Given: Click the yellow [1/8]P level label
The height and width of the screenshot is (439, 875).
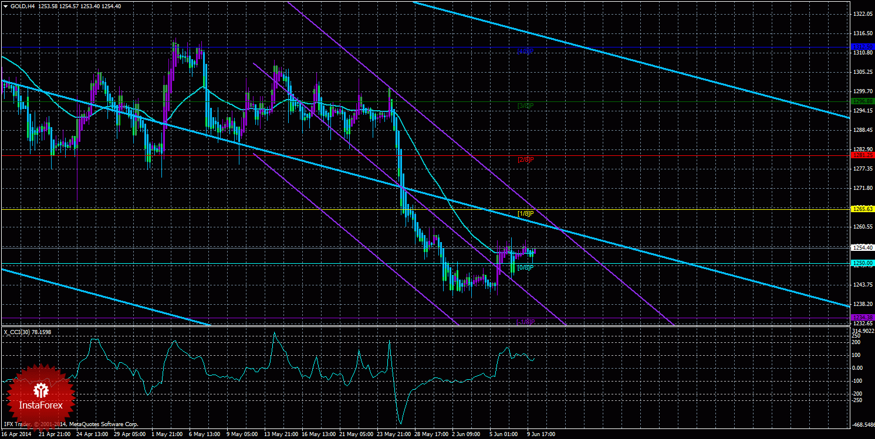Looking at the screenshot, I should [525, 213].
